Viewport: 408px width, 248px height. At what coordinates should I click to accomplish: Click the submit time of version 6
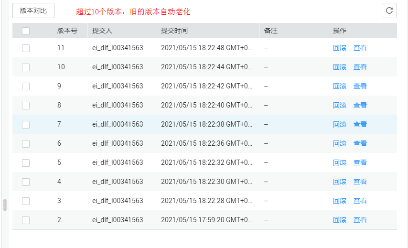tap(206, 143)
